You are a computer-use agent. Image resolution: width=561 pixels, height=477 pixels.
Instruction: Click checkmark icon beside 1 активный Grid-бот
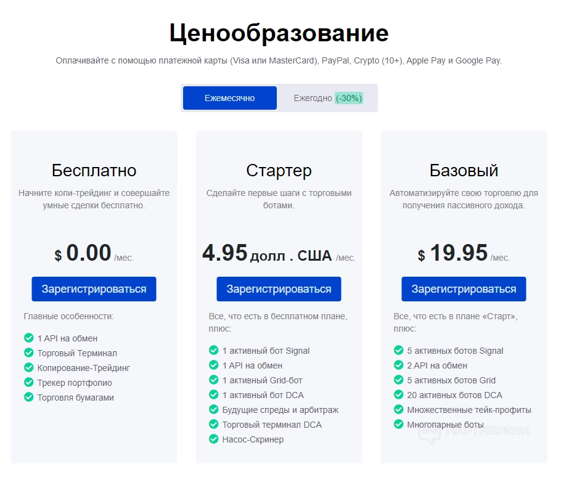213,380
